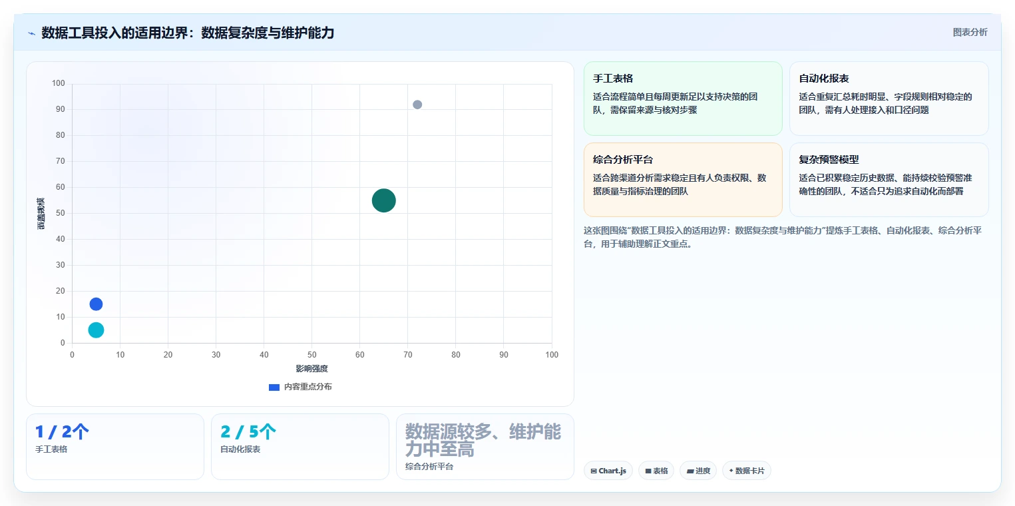Select the blue bubble on the chart
Viewport: 1015px width, 506px height.
pos(96,304)
